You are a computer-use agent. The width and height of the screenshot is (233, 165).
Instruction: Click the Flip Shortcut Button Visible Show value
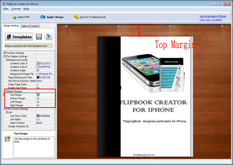pos(39,81)
